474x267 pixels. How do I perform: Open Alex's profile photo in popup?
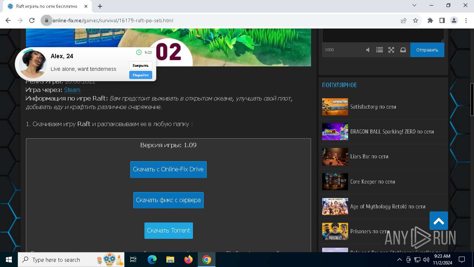point(33,64)
